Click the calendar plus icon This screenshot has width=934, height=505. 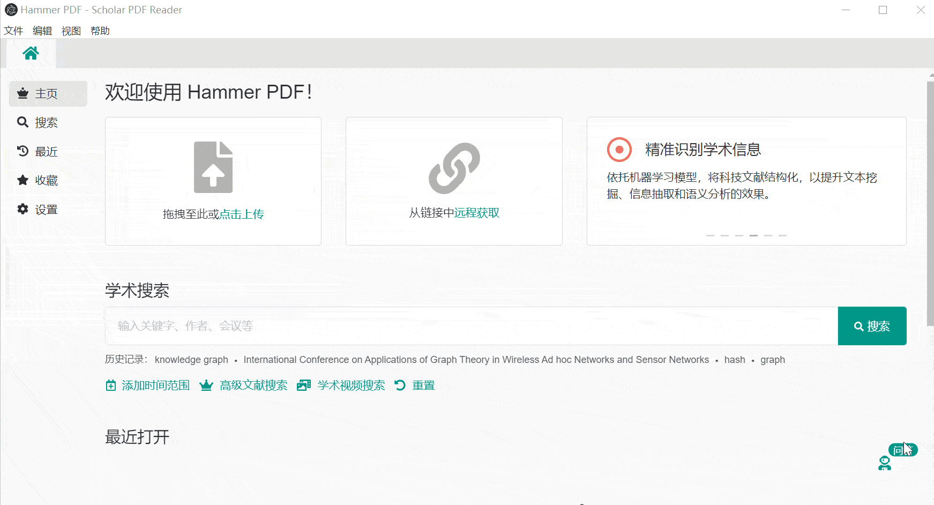111,385
